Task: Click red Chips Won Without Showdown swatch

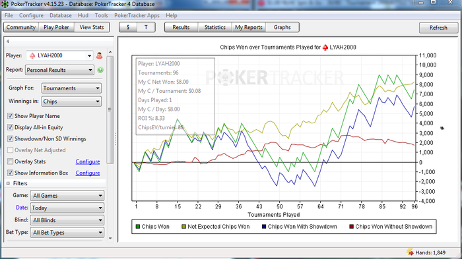Action: click(x=352, y=227)
